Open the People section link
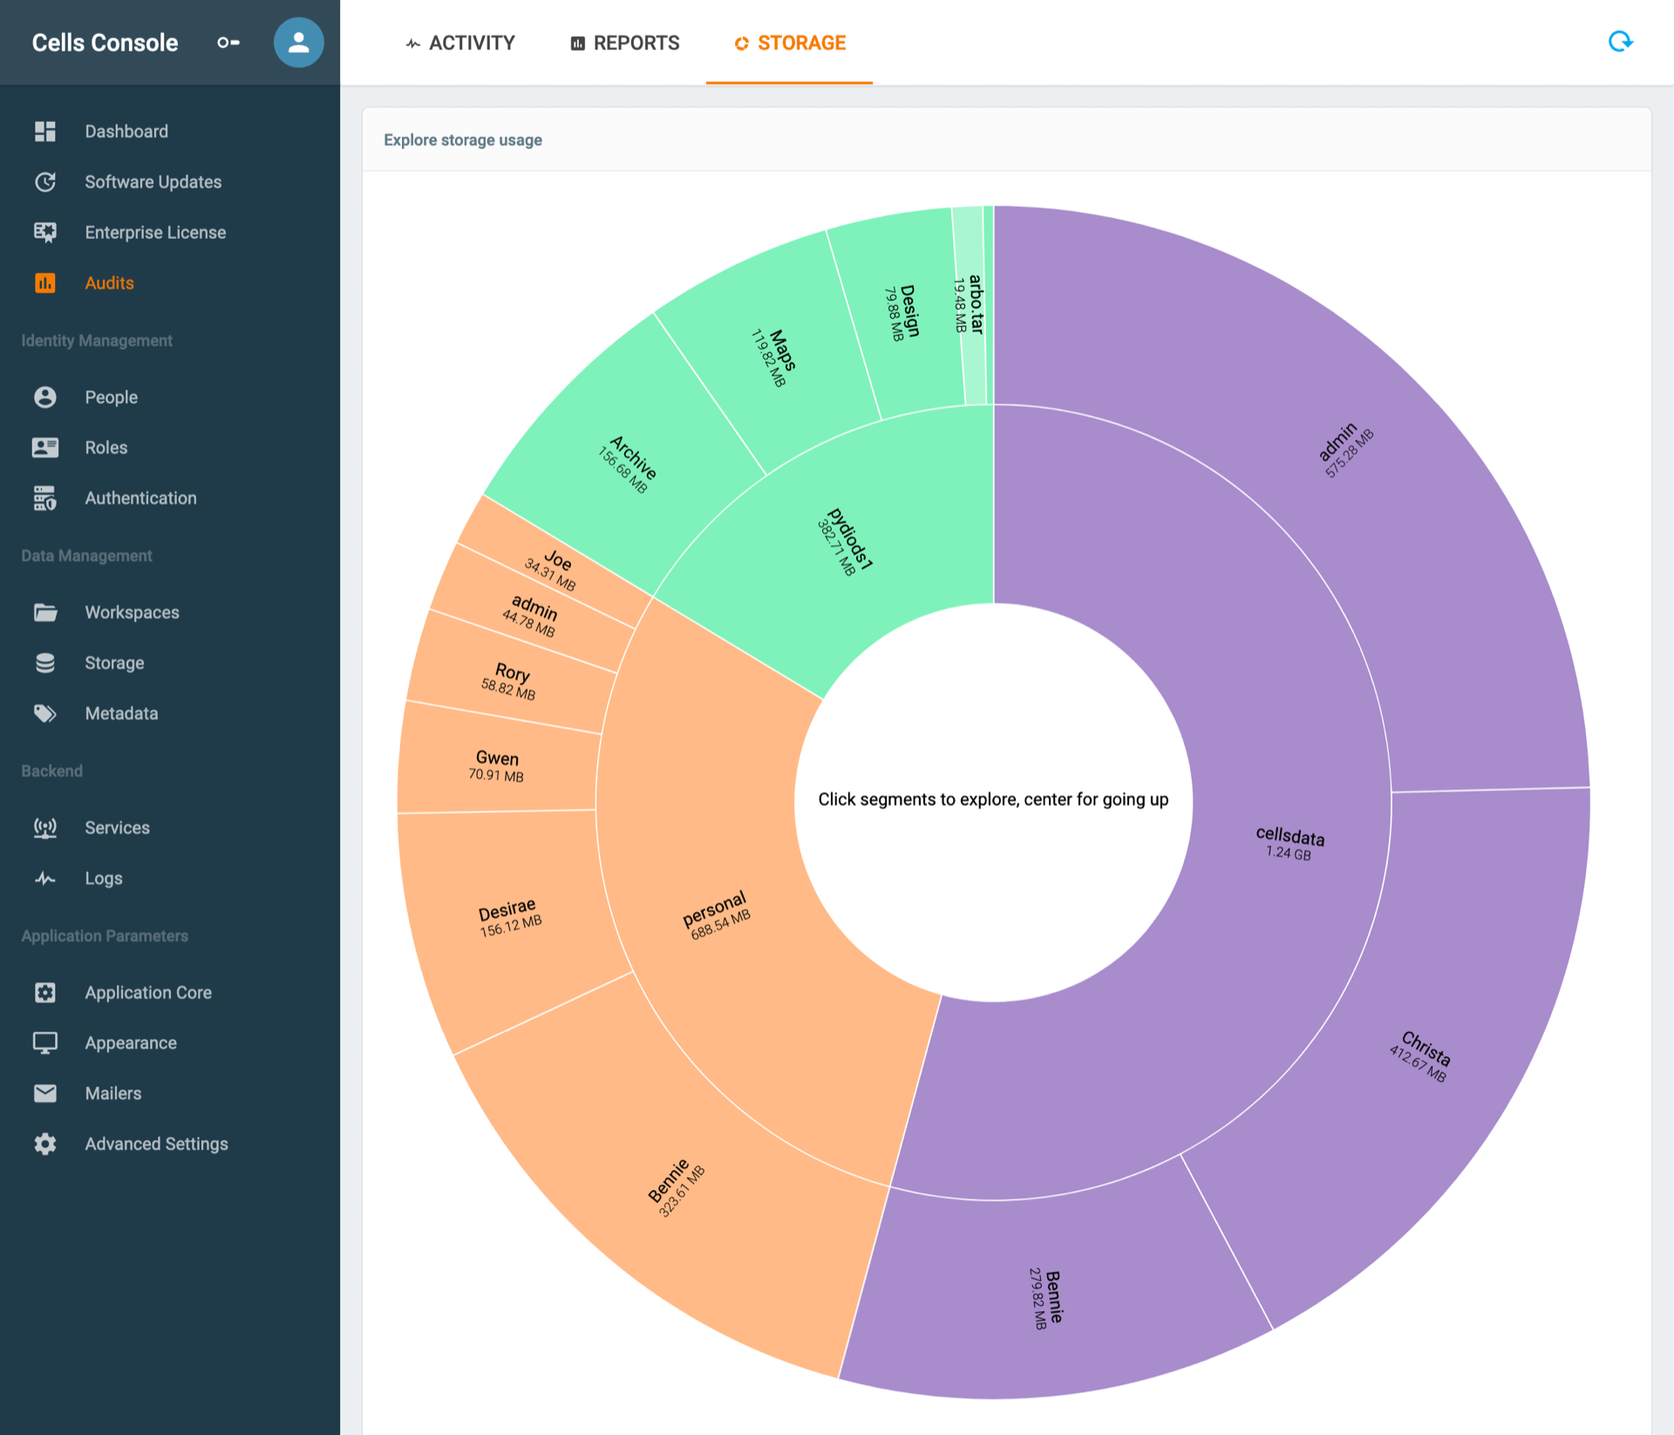 pyautogui.click(x=111, y=397)
